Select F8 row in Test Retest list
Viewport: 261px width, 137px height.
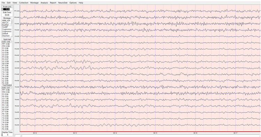pyautogui.click(x=7, y=114)
